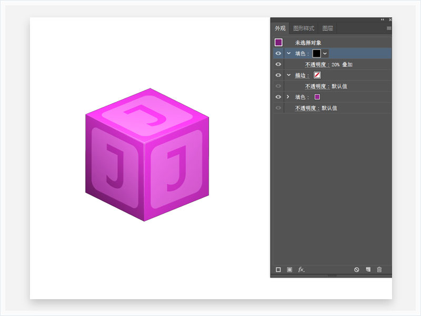Image resolution: width=421 pixels, height=316 pixels.
Task: Click left face of the pink cube
Action: pos(115,168)
